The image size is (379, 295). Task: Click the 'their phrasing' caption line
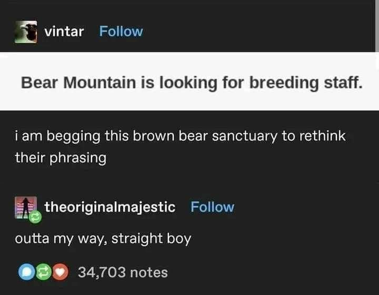61,158
